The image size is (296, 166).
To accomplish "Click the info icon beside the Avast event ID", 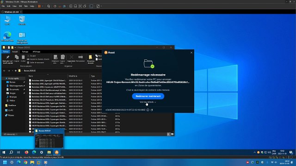I will pyautogui.click(x=148, y=110).
